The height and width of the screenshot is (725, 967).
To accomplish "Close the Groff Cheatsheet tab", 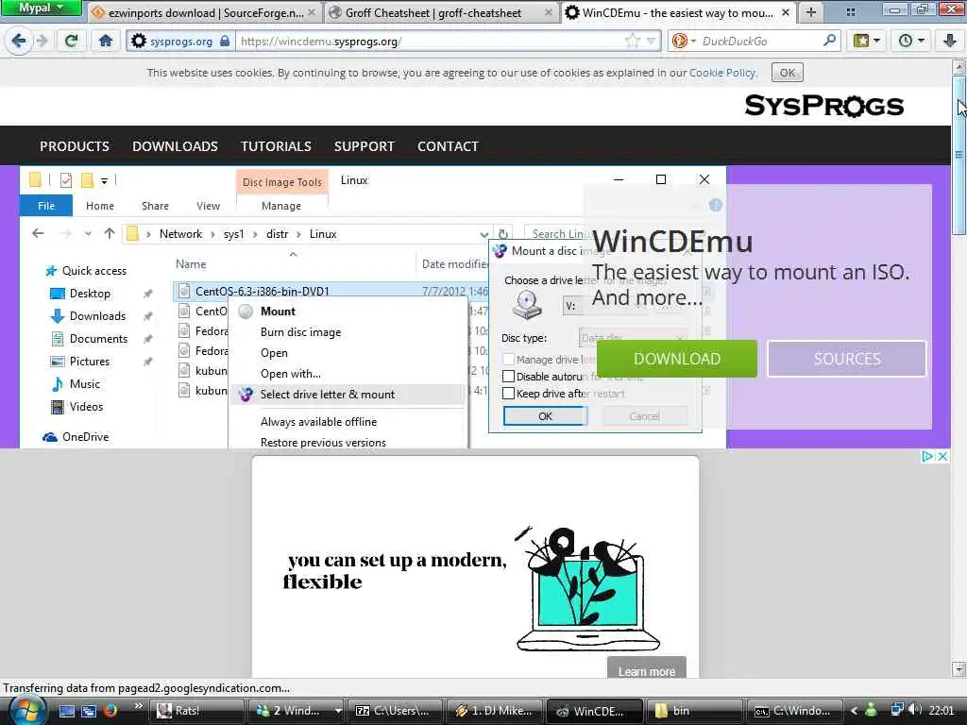I will [x=549, y=12].
